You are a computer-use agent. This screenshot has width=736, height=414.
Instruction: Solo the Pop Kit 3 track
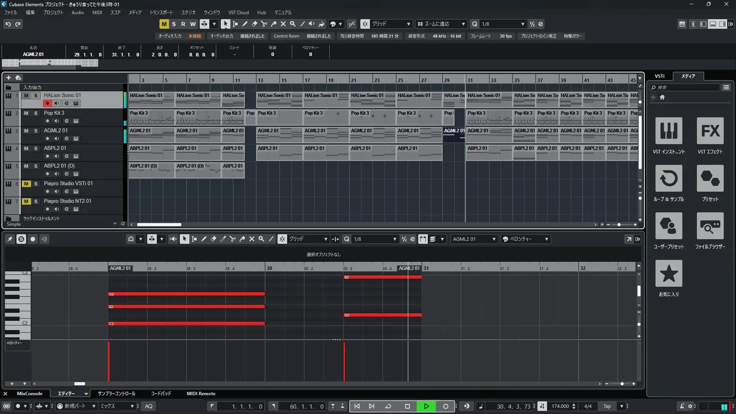coord(36,113)
